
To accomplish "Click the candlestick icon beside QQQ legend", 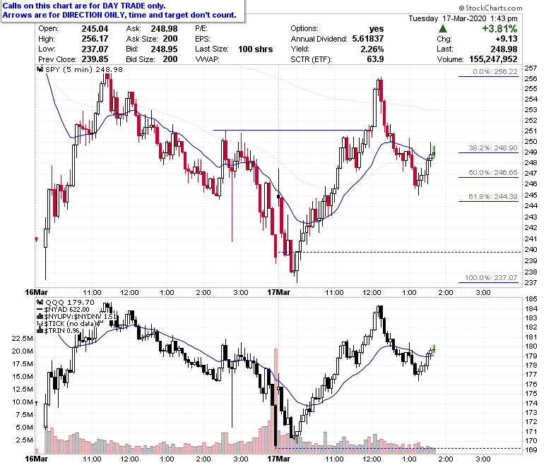I will pyautogui.click(x=40, y=302).
